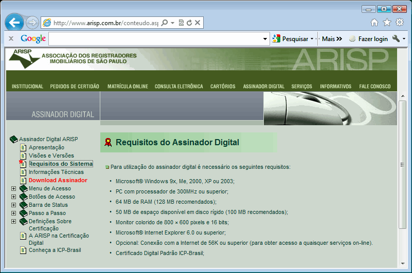Click the Visões e Versões document icon

[x=23, y=155]
